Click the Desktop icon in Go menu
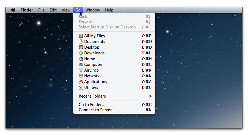The image size is (248, 135). (x=81, y=47)
